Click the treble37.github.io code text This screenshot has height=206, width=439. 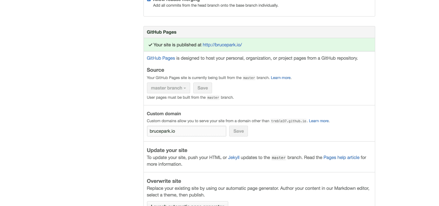coord(289,121)
